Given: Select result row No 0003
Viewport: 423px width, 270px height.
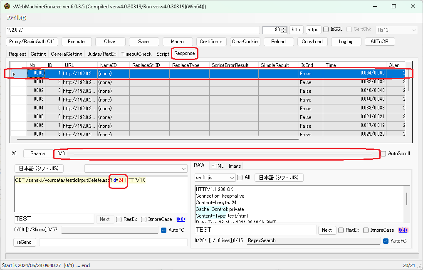Looking at the screenshot, I should pyautogui.click(x=208, y=99).
